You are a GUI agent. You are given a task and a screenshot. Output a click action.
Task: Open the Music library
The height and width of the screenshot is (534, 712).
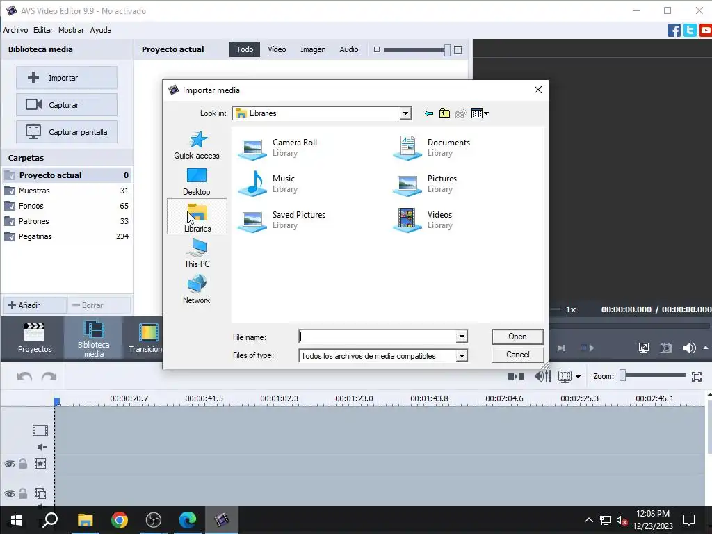[267, 184]
